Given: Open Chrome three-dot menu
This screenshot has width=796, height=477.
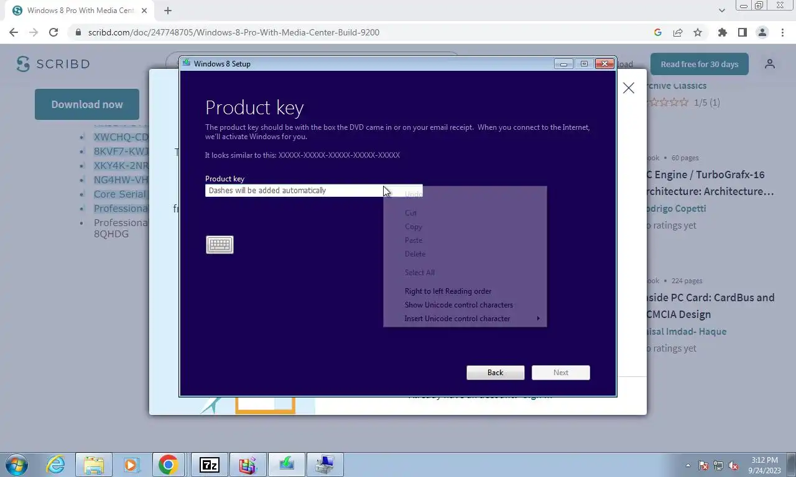Looking at the screenshot, I should (782, 32).
